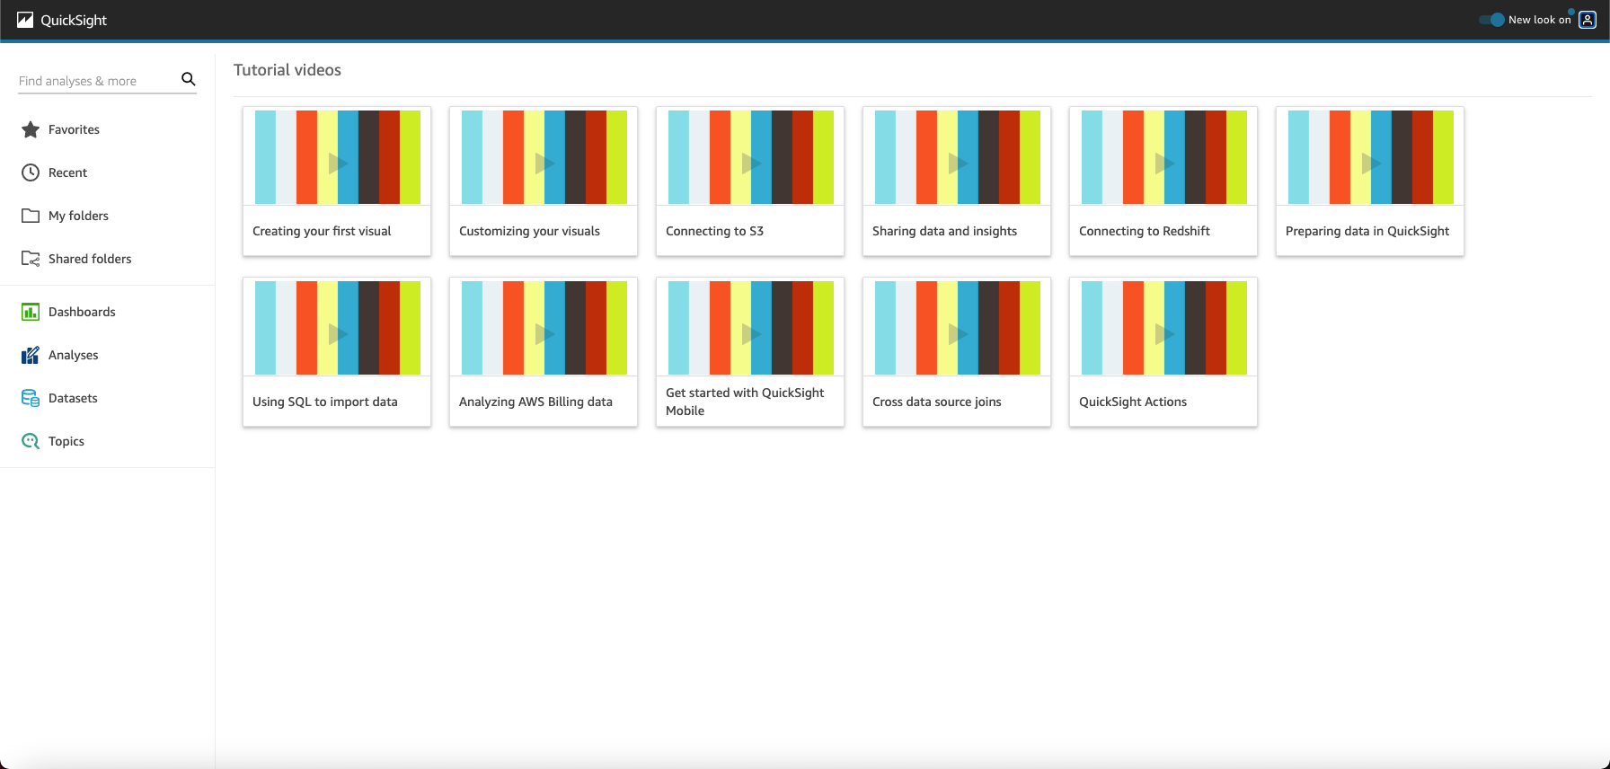Open Shared folders in sidebar

click(x=89, y=259)
